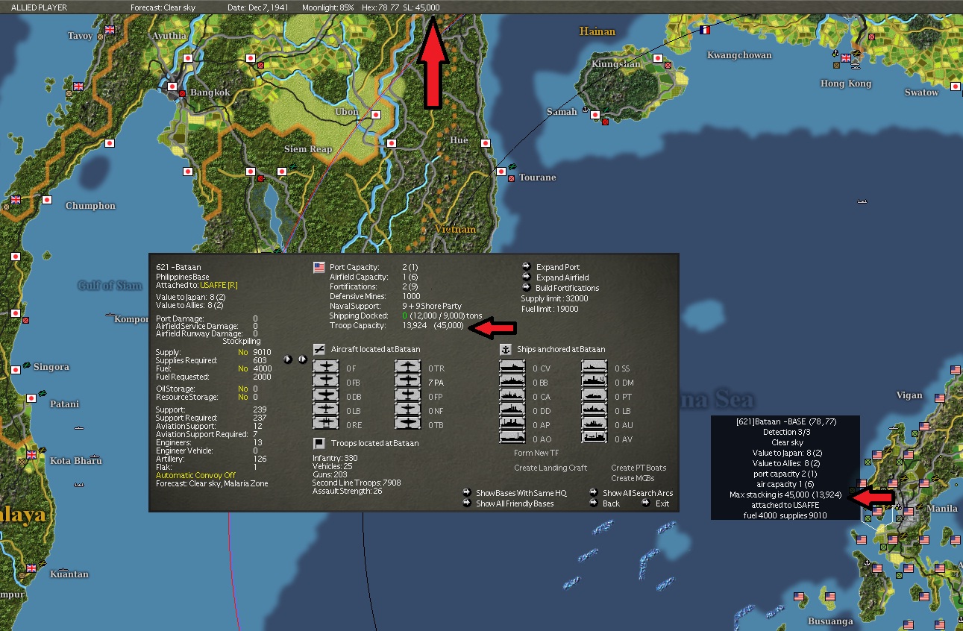The image size is (963, 631).
Task: Select the 0 AO oiler ship icon
Action: coord(512,439)
